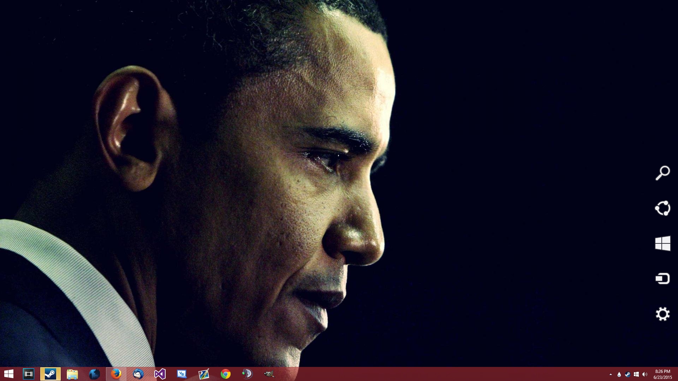The image size is (678, 381).
Task: Open the volume speaker control
Action: [645, 374]
